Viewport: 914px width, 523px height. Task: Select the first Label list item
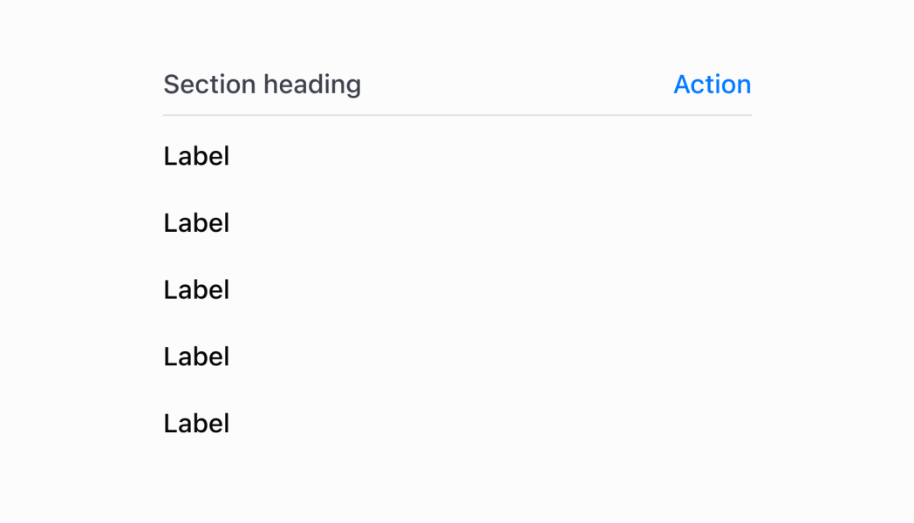click(196, 157)
